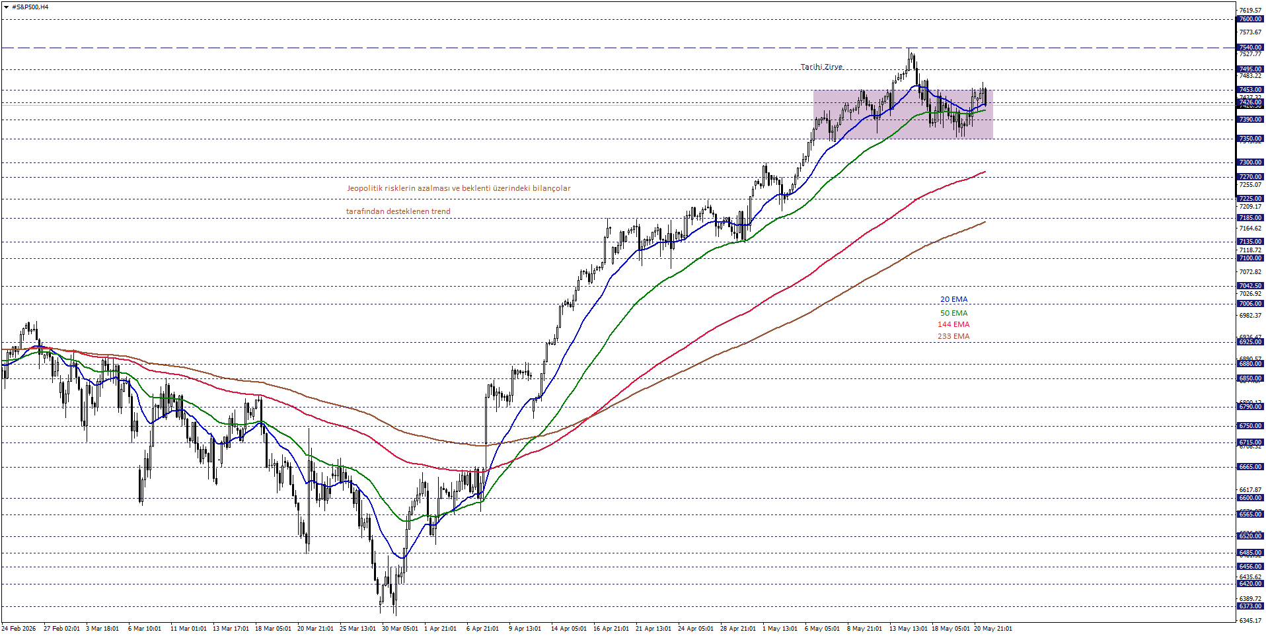The height and width of the screenshot is (636, 1266).
Task: Select the purple consolidation rectangle
Action: (x=903, y=114)
